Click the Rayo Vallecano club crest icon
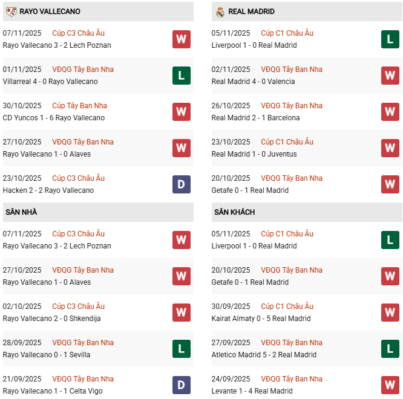This screenshot has width=403, height=399. (11, 11)
